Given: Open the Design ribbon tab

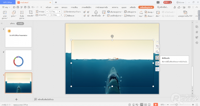Looking at the screenshot, I should tap(64, 7).
